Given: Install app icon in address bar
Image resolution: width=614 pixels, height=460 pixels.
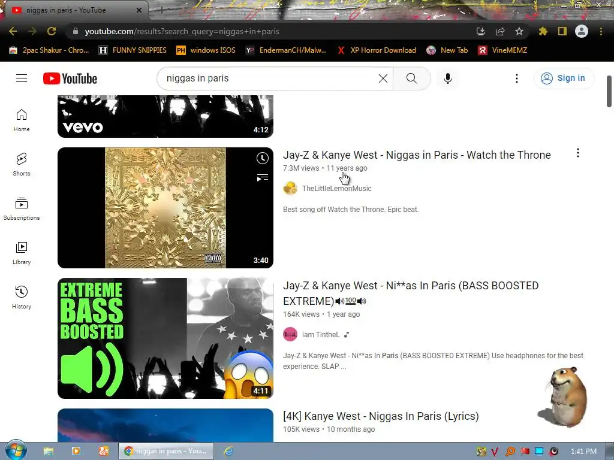Looking at the screenshot, I should click(x=481, y=31).
